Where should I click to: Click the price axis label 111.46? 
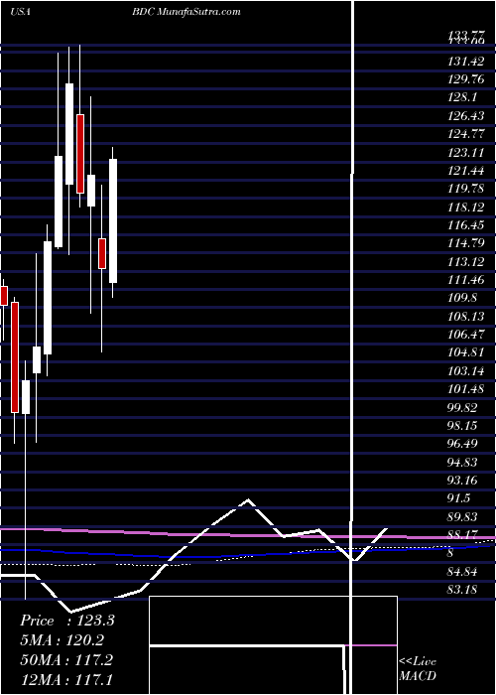[465, 280]
